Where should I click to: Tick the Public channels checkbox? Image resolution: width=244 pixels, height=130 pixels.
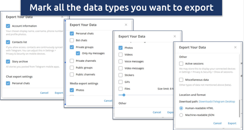pyautogui.click(x=72, y=74)
